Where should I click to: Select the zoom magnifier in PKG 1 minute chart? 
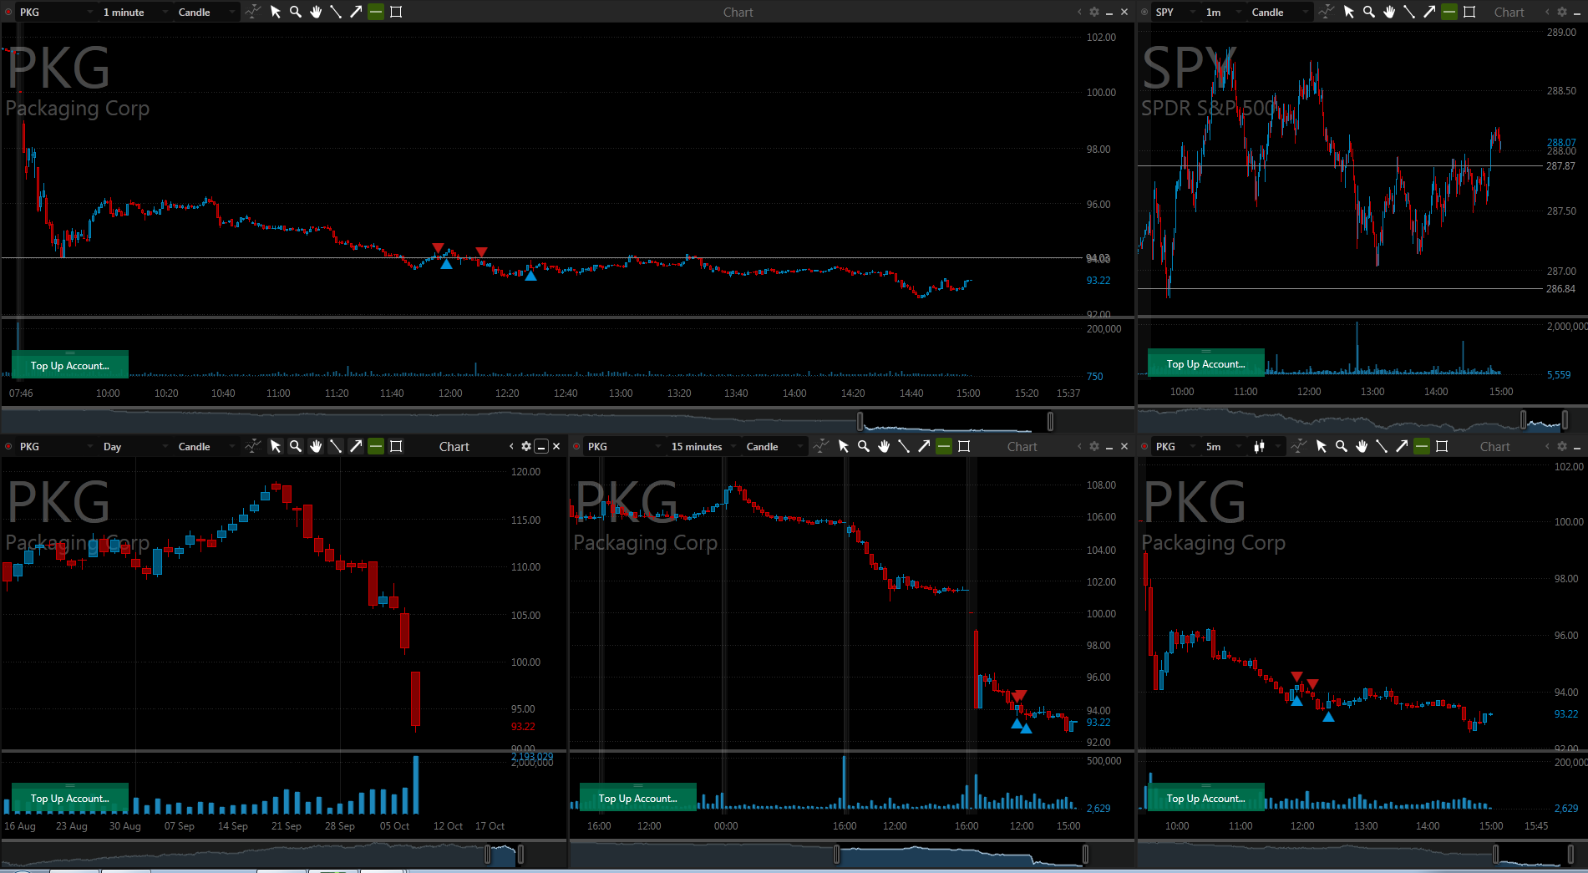click(x=296, y=12)
